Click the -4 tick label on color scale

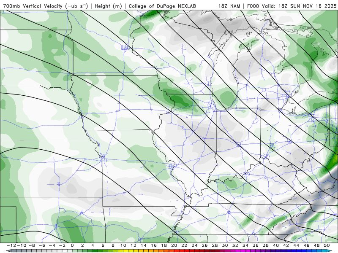52,245
